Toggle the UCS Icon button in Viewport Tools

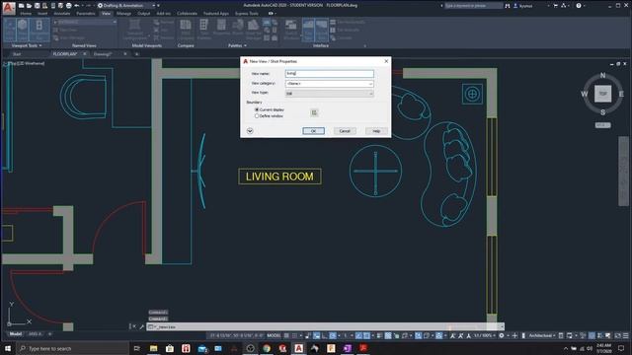10,30
